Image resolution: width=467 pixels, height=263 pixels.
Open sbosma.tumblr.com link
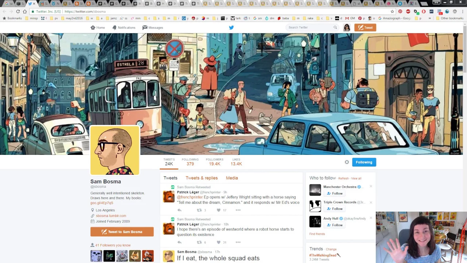(x=111, y=216)
